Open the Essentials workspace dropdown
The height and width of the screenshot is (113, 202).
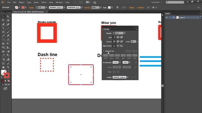click(157, 2)
